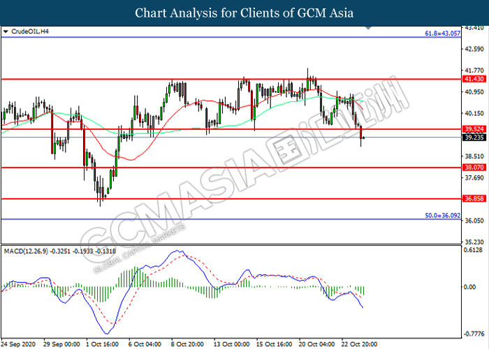Click the current price 39.235 tag
Viewport: 489px width, 349px height.
[x=474, y=138]
